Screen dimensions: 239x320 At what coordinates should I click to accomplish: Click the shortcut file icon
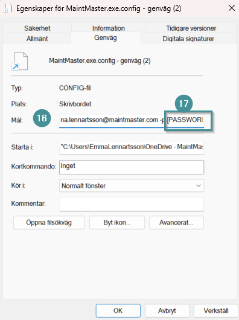click(x=20, y=61)
